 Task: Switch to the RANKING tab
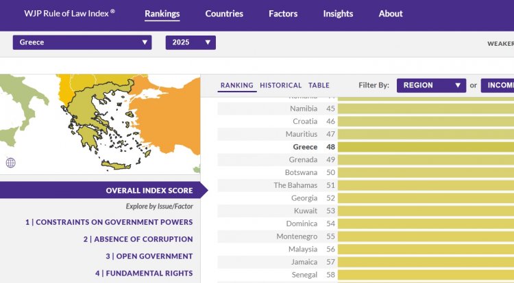coord(236,85)
